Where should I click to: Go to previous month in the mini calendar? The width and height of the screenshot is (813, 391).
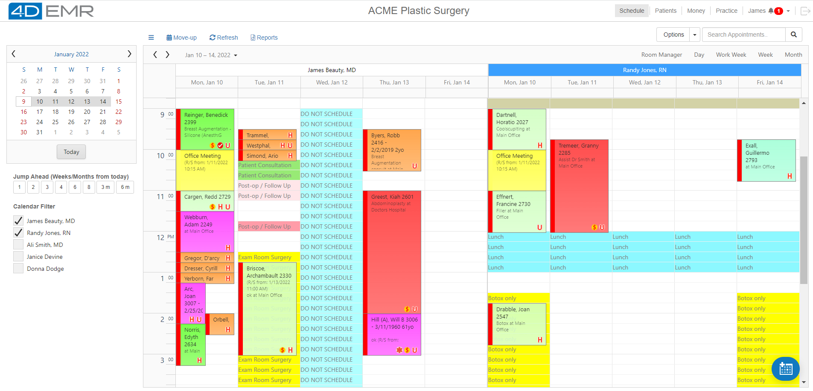13,54
